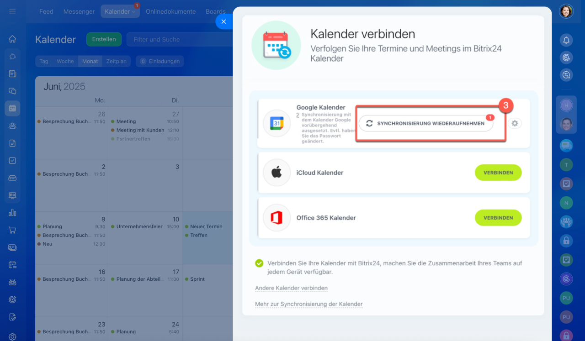Click the user profile avatar at top right

(x=566, y=11)
